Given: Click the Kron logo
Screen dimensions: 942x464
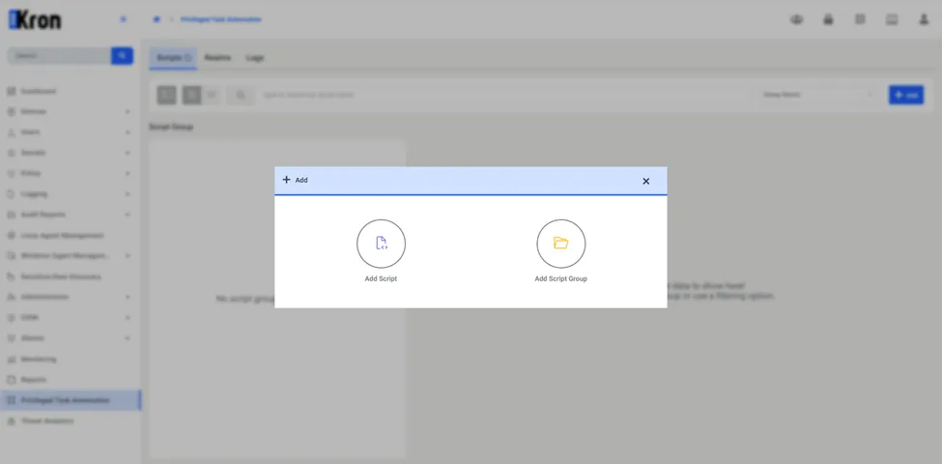Looking at the screenshot, I should (x=35, y=20).
